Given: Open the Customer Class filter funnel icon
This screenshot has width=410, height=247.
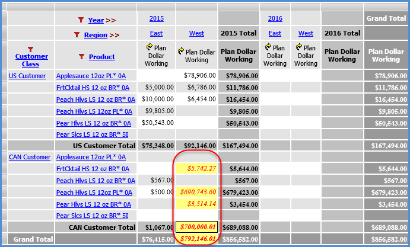Looking at the screenshot, I should (x=31, y=49).
